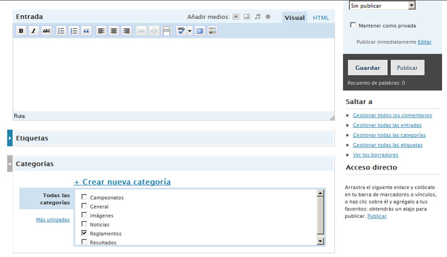Switch to the Visual editor tab
Screen dimensions: 447x257
(295, 18)
